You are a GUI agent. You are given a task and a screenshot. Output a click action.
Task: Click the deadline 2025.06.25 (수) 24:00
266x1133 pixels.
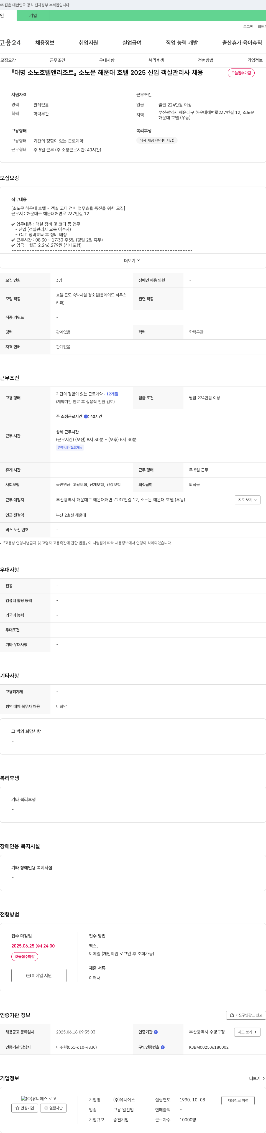point(33,946)
